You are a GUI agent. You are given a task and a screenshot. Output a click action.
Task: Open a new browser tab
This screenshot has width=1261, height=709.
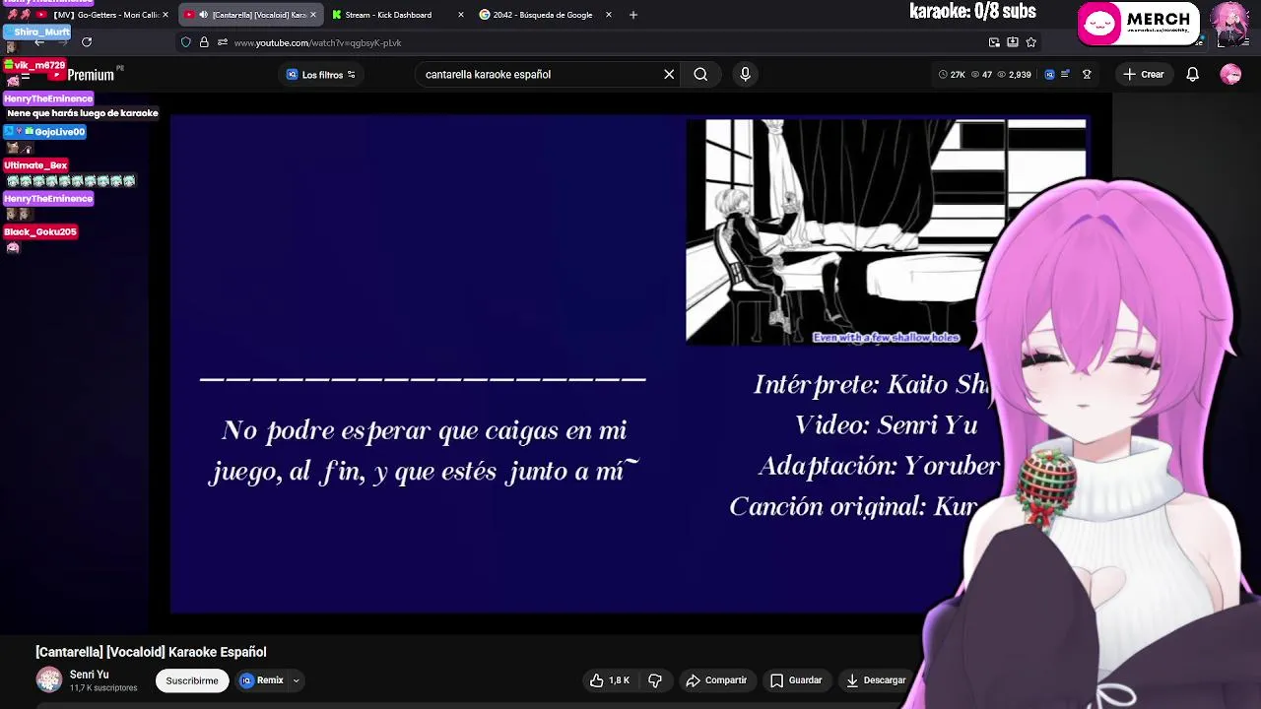633,15
